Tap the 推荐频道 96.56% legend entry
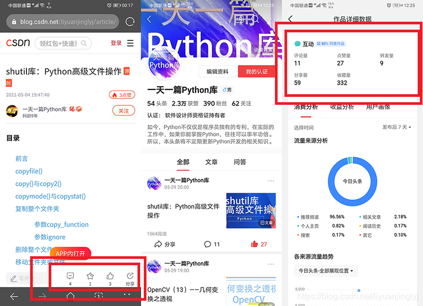Viewport: 423px width, 306px height. click(x=321, y=217)
